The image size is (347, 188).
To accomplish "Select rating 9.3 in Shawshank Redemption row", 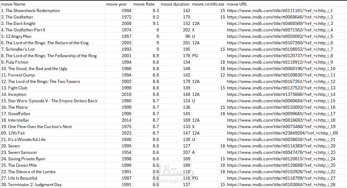I will [x=146, y=10].
